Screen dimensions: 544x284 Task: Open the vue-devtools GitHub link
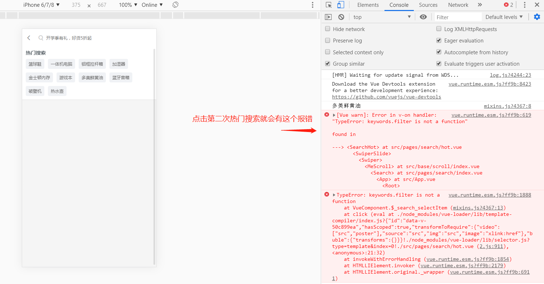(386, 97)
